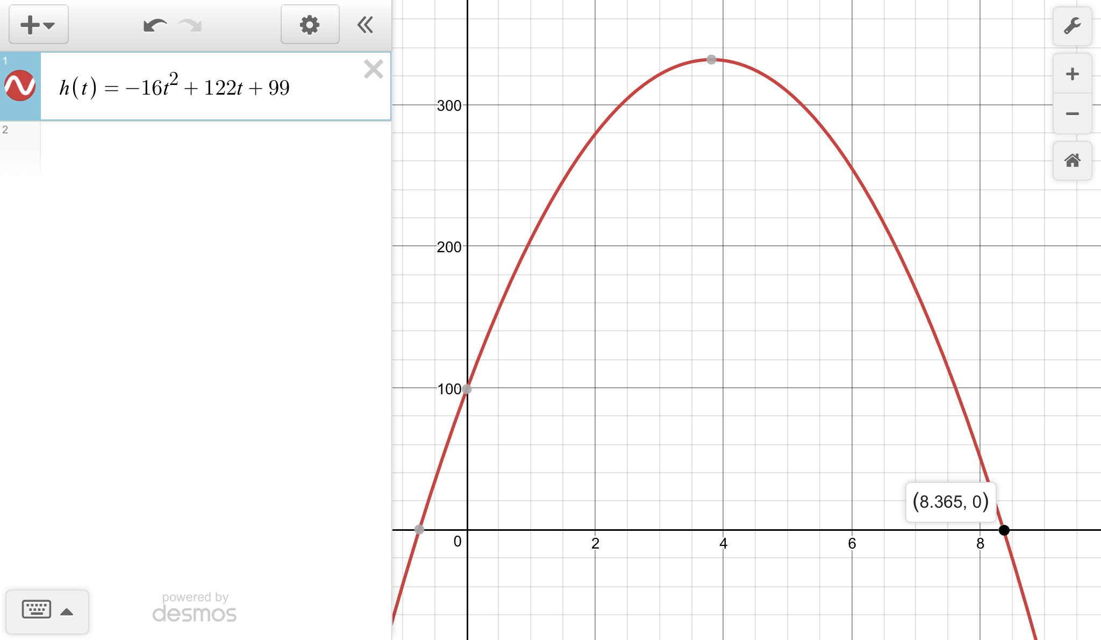Viewport: 1101px width, 640px height.
Task: Open the expression list settings gear
Action: 310,25
